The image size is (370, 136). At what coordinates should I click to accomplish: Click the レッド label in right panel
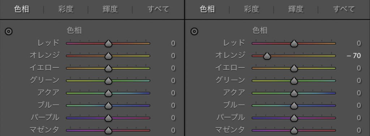(x=234, y=43)
